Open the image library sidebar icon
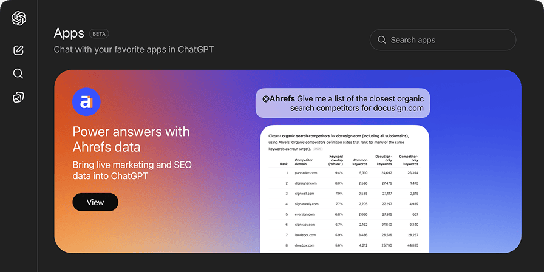The image size is (544, 272). [18, 97]
